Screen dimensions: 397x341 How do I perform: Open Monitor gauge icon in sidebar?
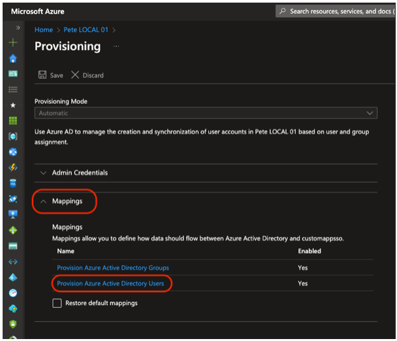pos(13,293)
